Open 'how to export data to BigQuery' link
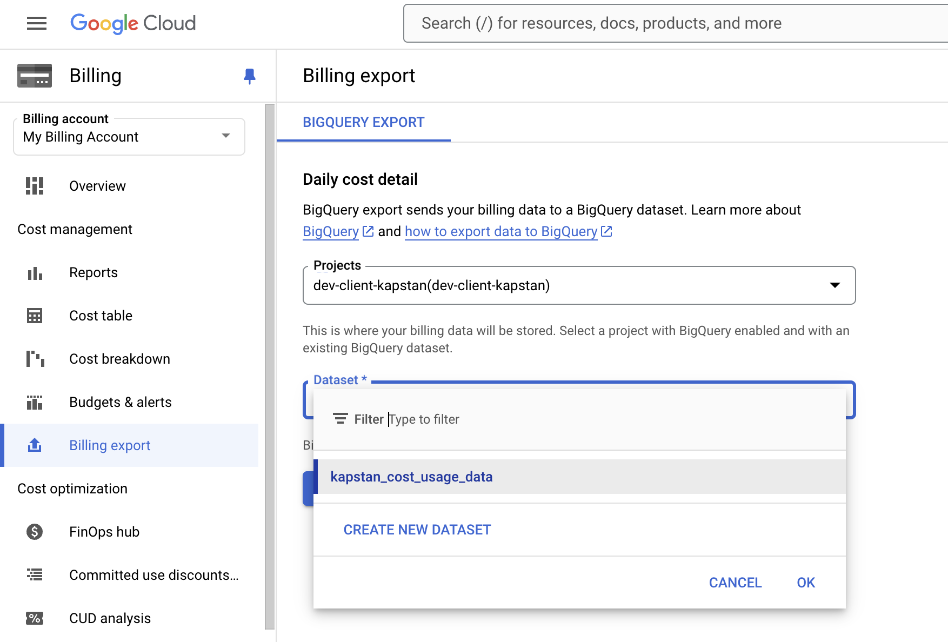 [x=501, y=231]
